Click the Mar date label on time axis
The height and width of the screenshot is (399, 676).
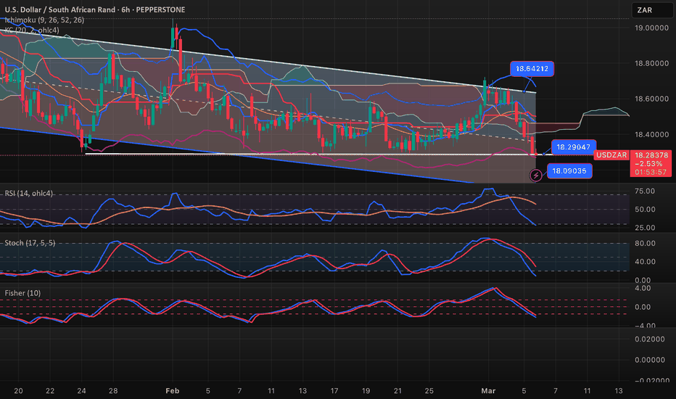[x=488, y=391]
